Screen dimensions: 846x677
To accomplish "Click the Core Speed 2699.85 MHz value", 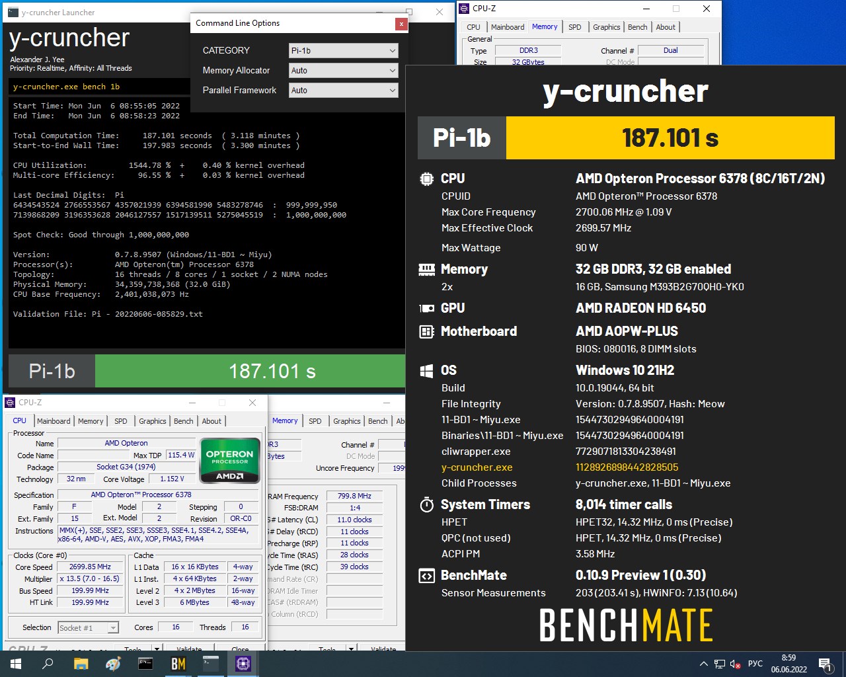I will pyautogui.click(x=90, y=567).
